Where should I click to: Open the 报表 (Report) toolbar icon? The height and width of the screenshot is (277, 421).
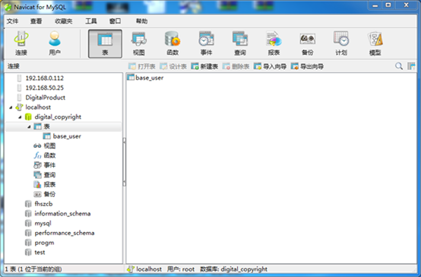(x=274, y=43)
